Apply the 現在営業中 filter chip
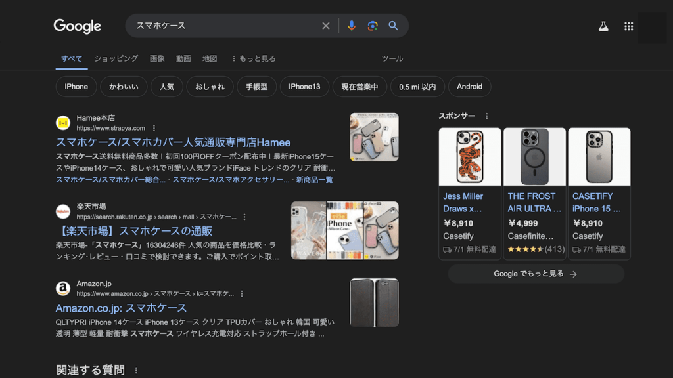The height and width of the screenshot is (378, 673). coord(360,87)
